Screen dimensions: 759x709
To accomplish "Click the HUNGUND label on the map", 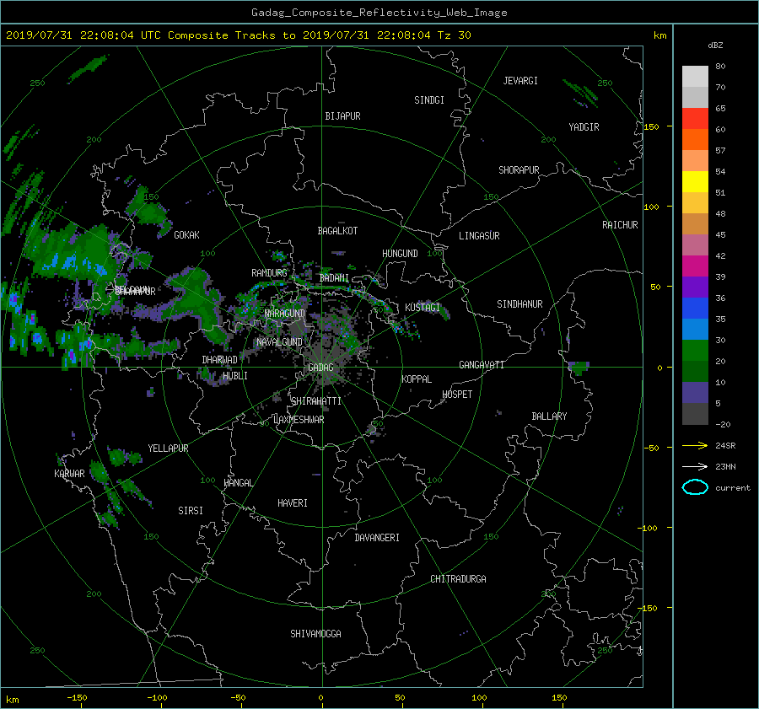I will (x=400, y=254).
